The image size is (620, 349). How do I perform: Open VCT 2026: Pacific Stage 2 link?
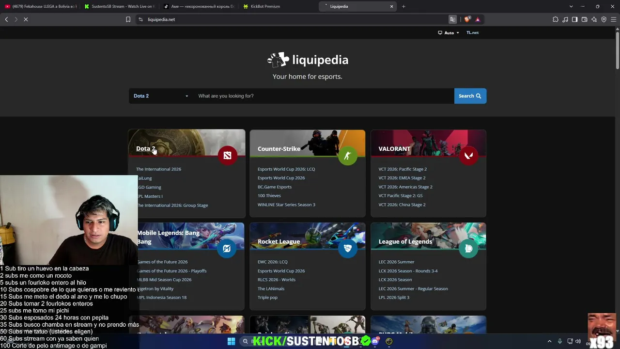click(x=403, y=169)
